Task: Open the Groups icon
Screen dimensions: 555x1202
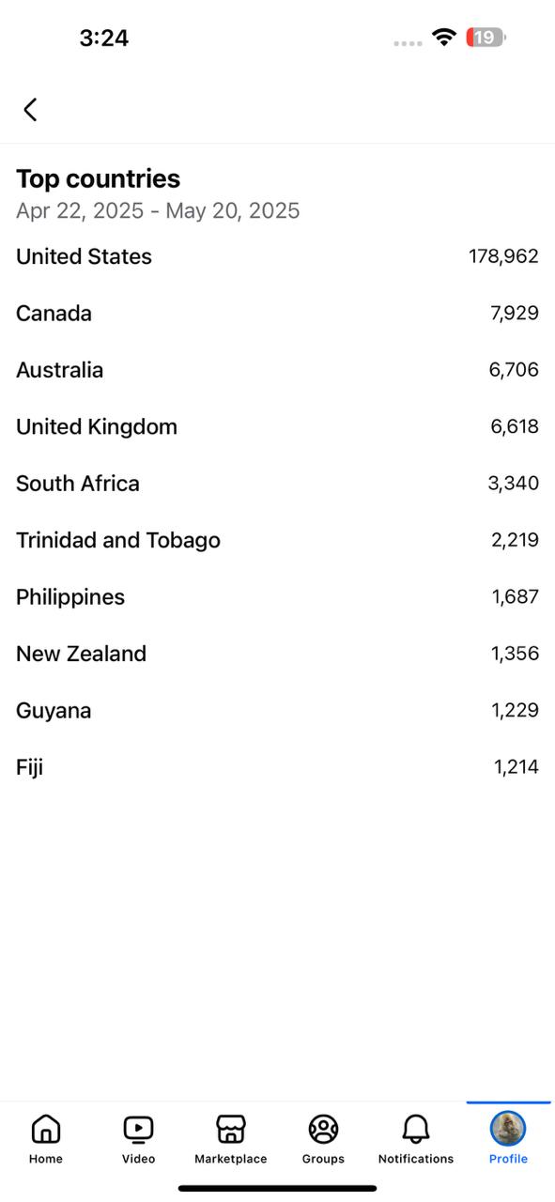Action: click(323, 1128)
